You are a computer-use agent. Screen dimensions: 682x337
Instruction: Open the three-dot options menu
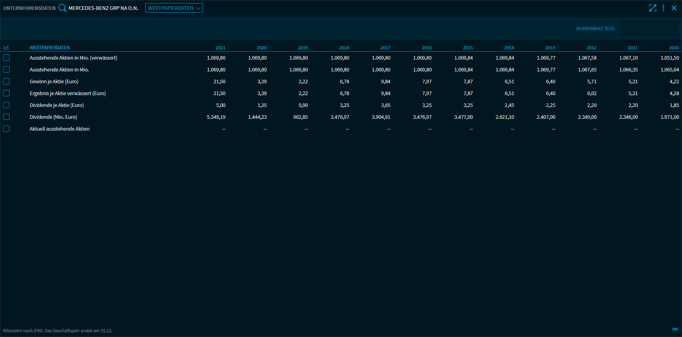(x=663, y=8)
